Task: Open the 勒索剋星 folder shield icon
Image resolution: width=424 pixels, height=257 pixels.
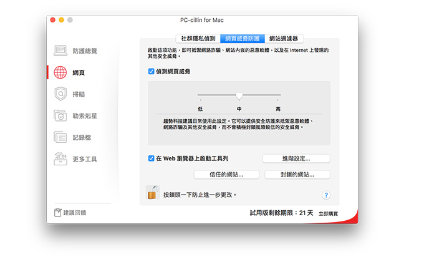Action: [60, 116]
